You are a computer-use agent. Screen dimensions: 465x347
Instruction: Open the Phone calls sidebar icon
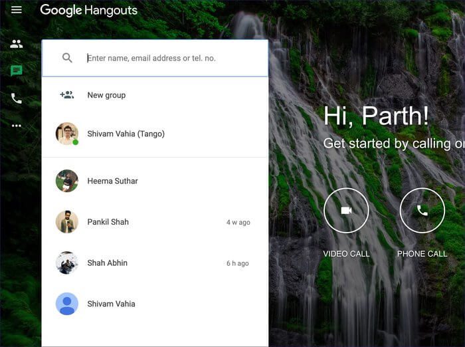[x=17, y=98]
